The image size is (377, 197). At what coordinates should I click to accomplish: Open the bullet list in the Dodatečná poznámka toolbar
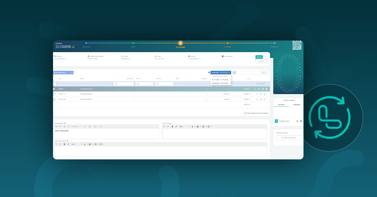coord(96,144)
